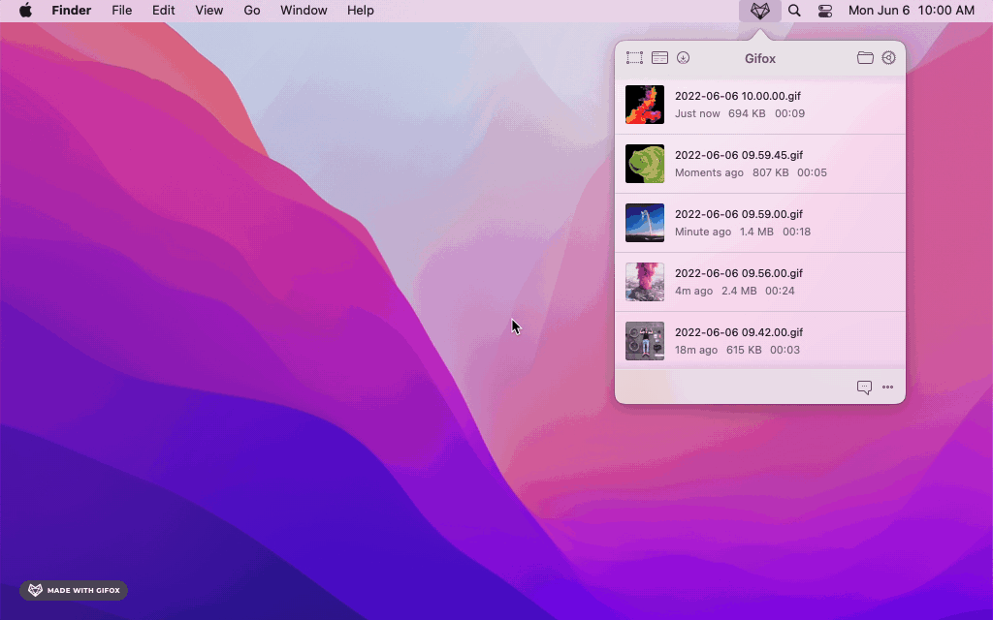The width and height of the screenshot is (993, 620).
Task: Click file name 2022-06-06 09.59.00.gif
Action: tap(739, 214)
